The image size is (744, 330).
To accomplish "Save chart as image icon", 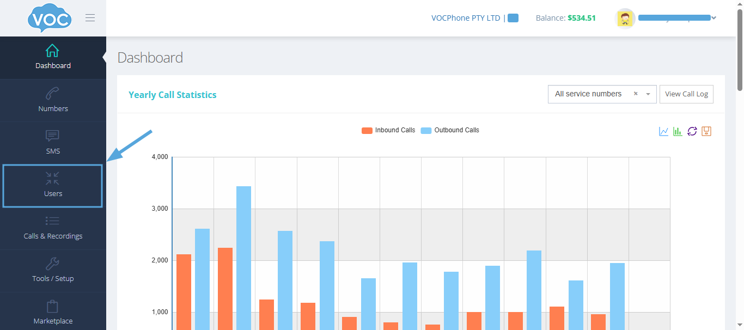I will pos(706,131).
